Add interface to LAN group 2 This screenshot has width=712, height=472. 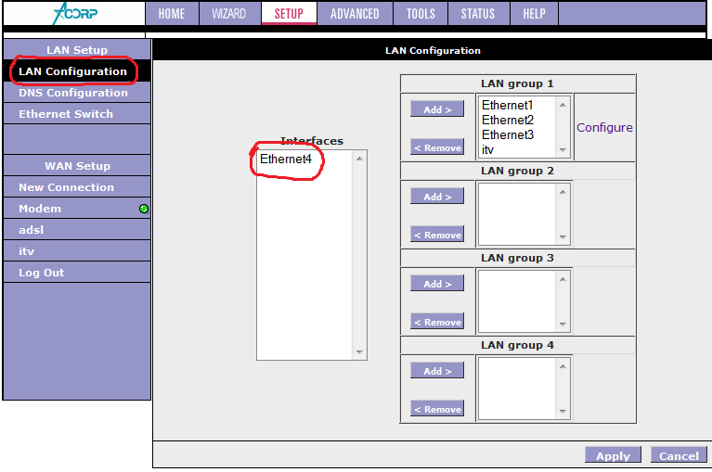[x=437, y=197]
